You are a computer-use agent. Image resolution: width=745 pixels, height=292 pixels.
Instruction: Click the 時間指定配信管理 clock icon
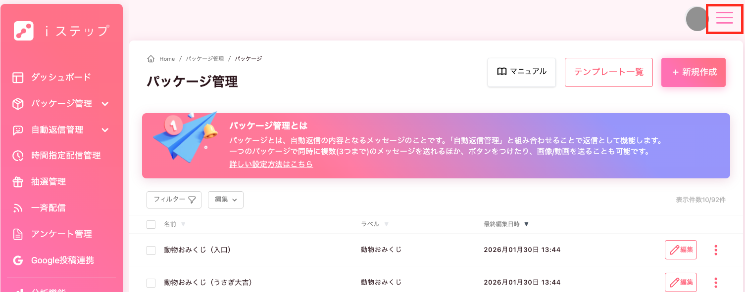[x=18, y=156]
